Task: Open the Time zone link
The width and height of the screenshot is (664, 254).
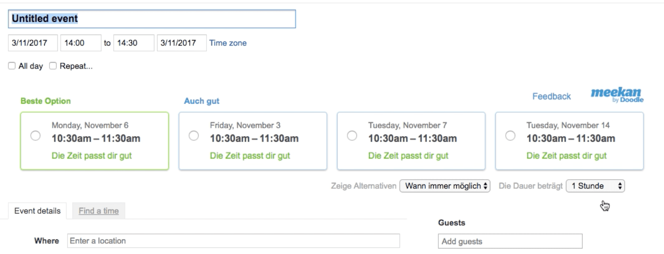Action: (228, 43)
